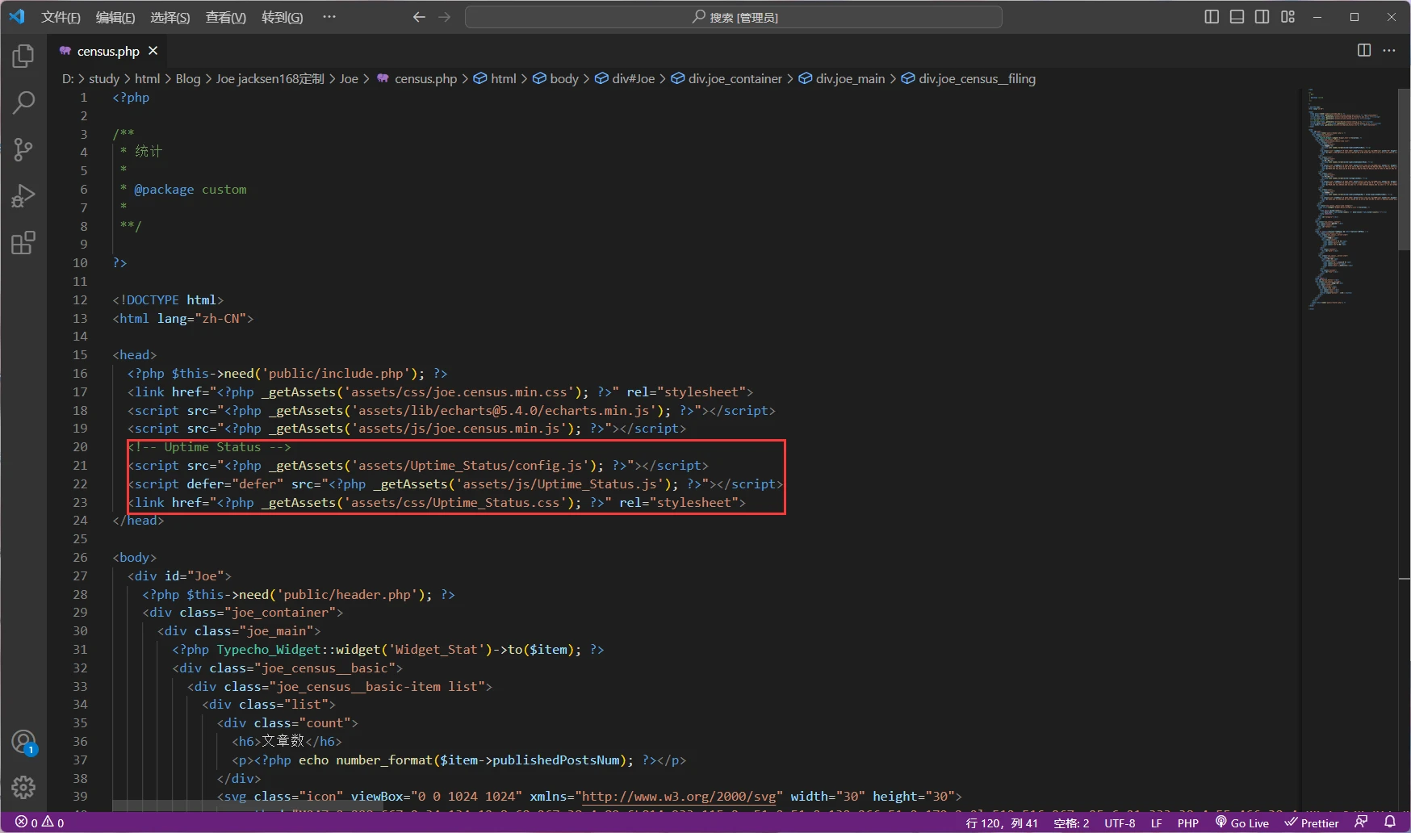Toggle the secondary side bar visibility

pyautogui.click(x=1262, y=17)
